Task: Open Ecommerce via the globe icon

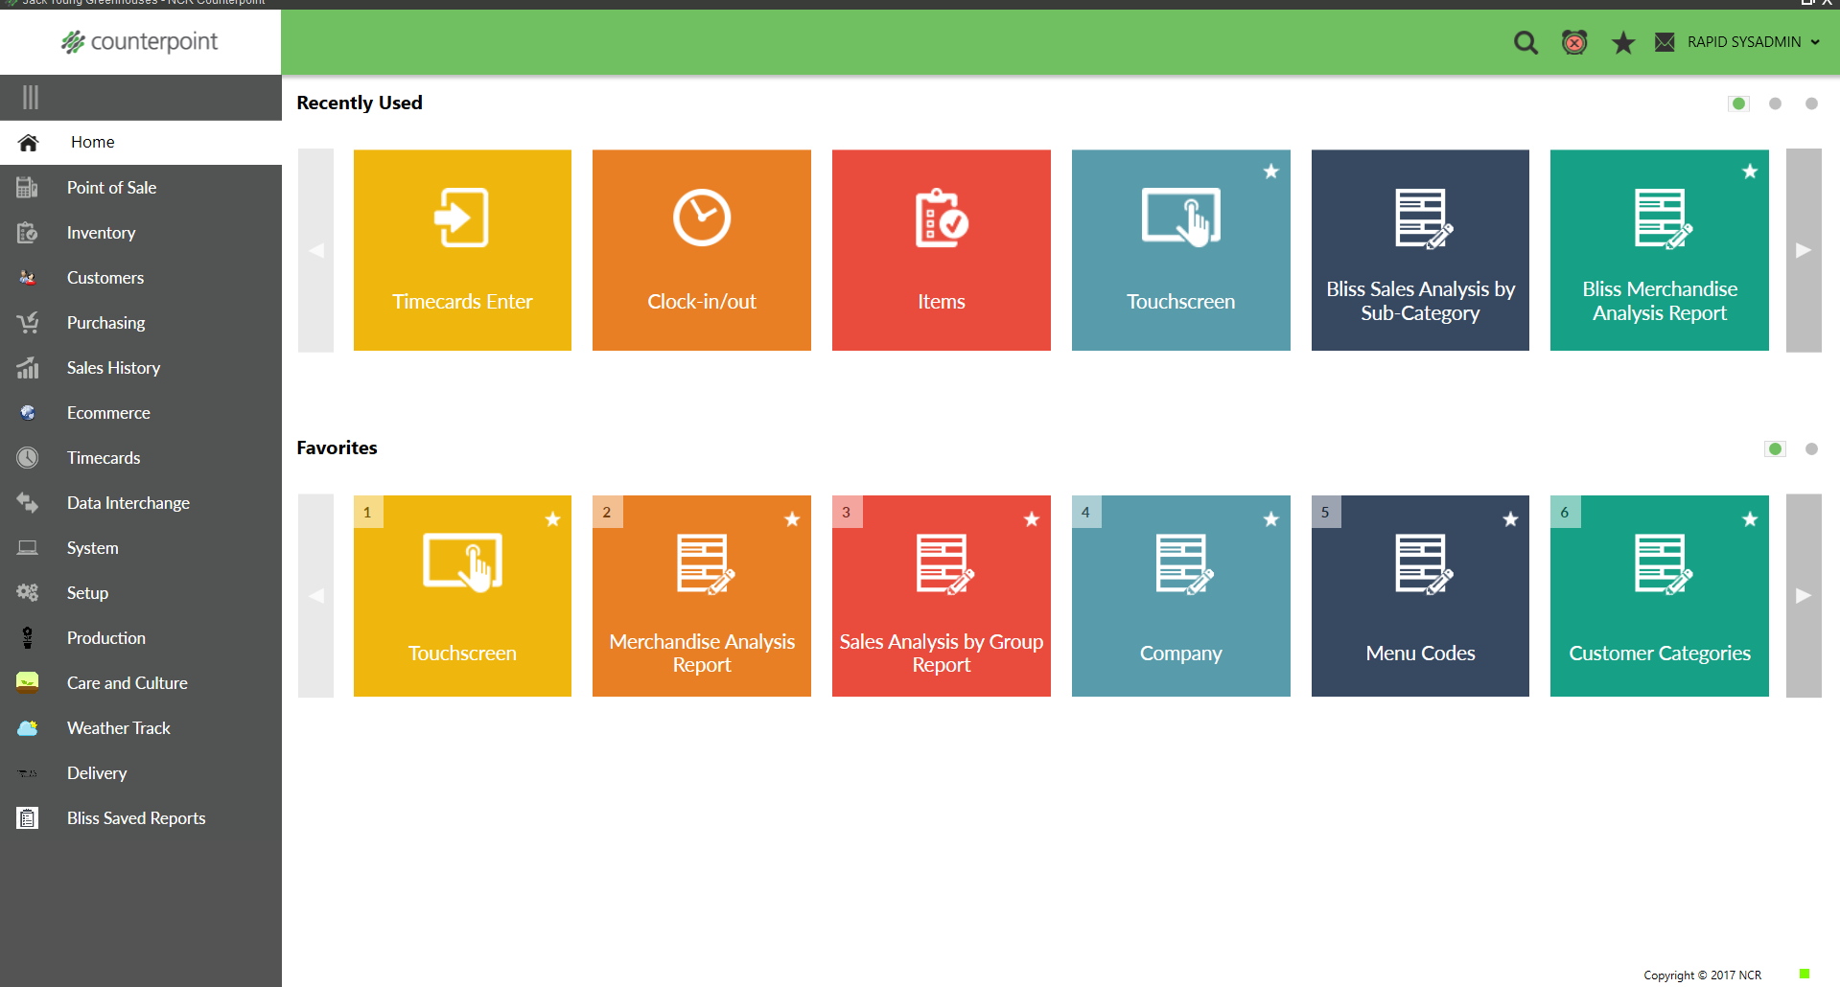Action: click(x=28, y=412)
